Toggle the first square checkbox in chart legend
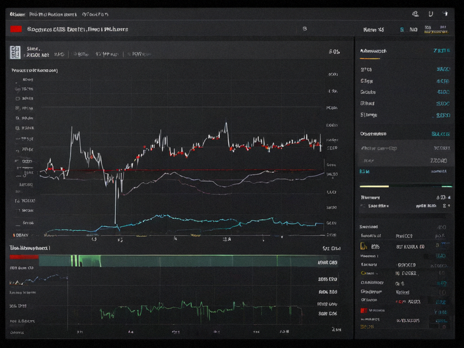 click(x=17, y=99)
